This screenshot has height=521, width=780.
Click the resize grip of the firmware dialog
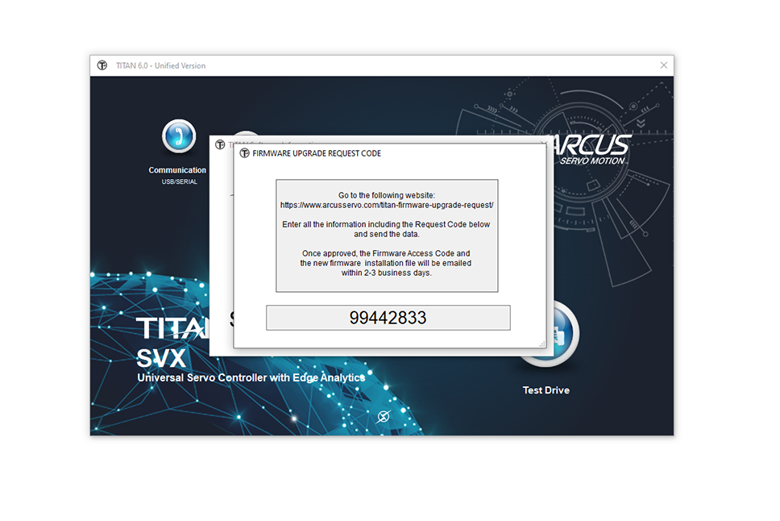[x=541, y=344]
